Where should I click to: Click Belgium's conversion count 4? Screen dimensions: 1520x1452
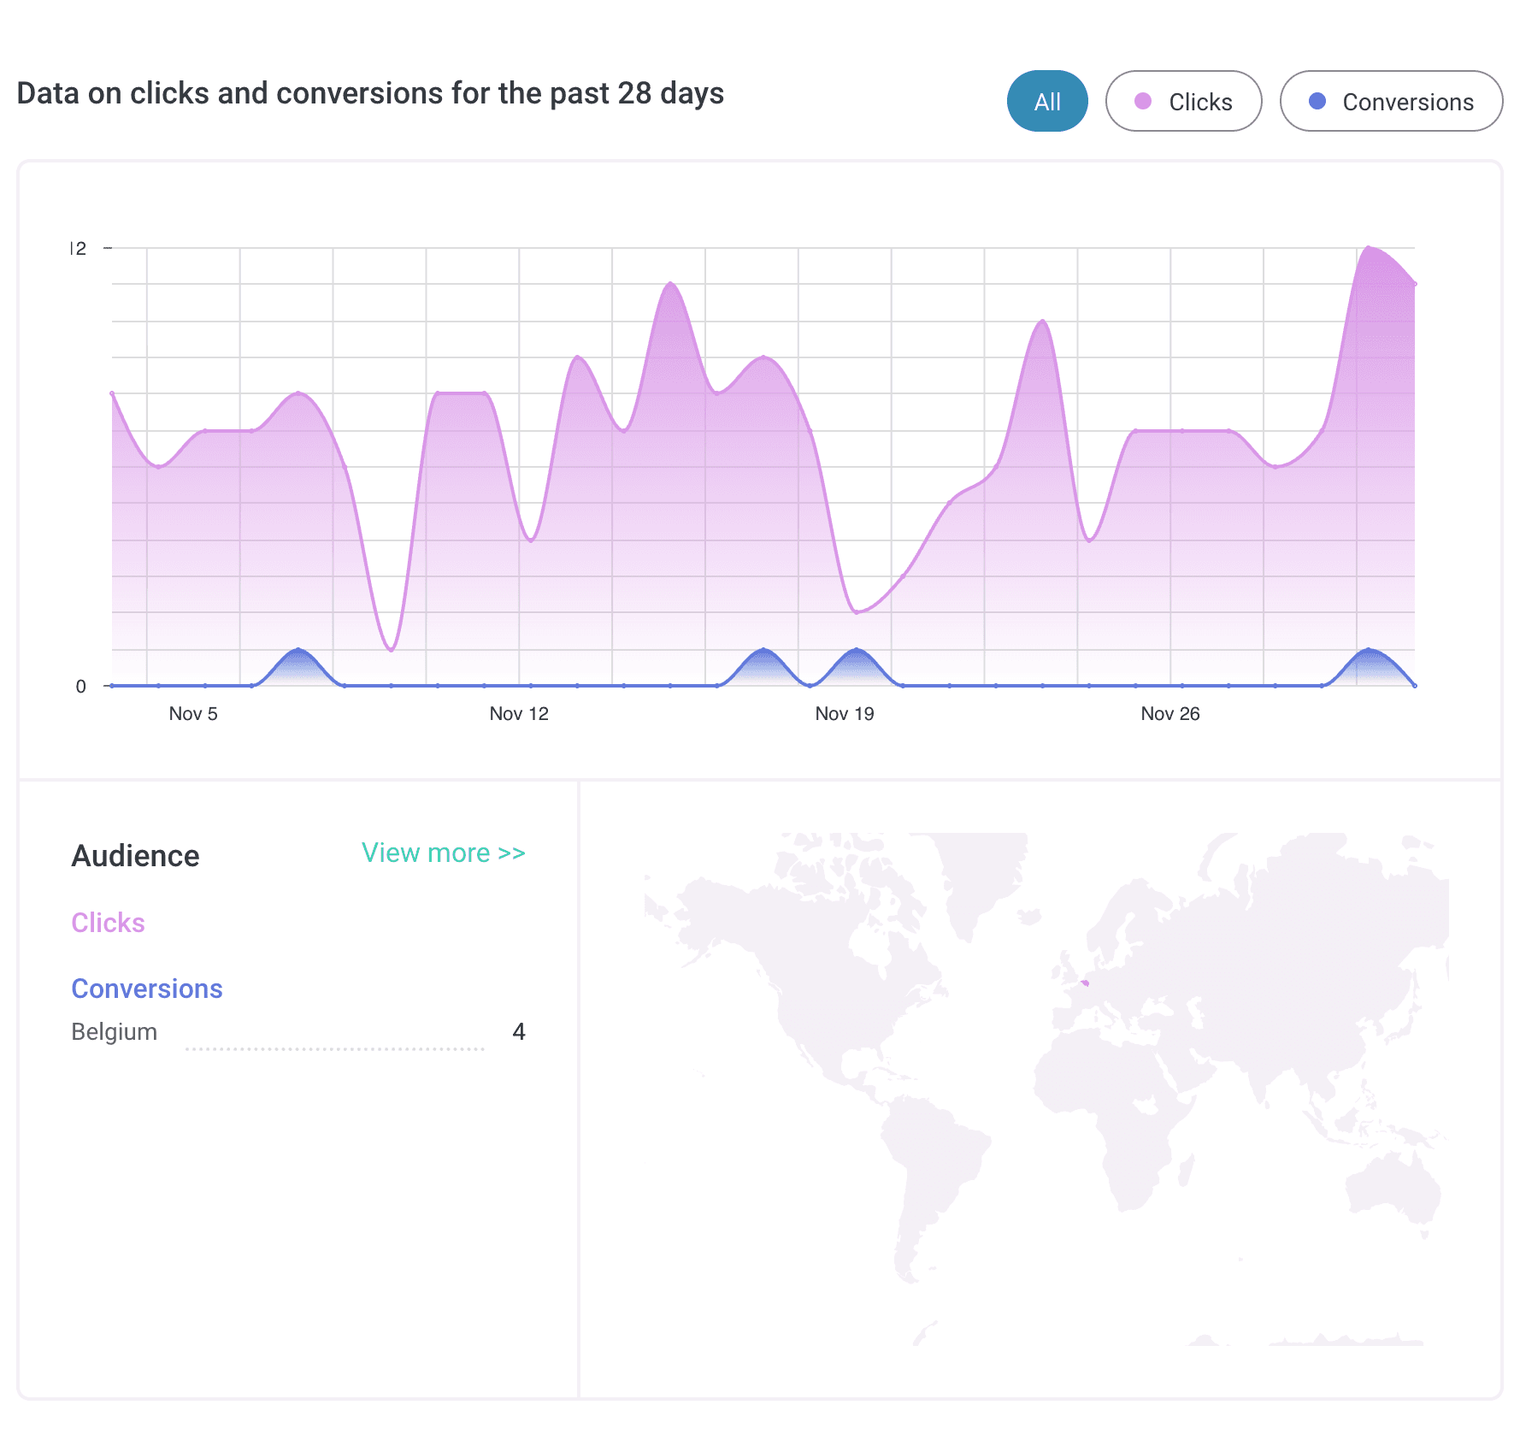[518, 1032]
